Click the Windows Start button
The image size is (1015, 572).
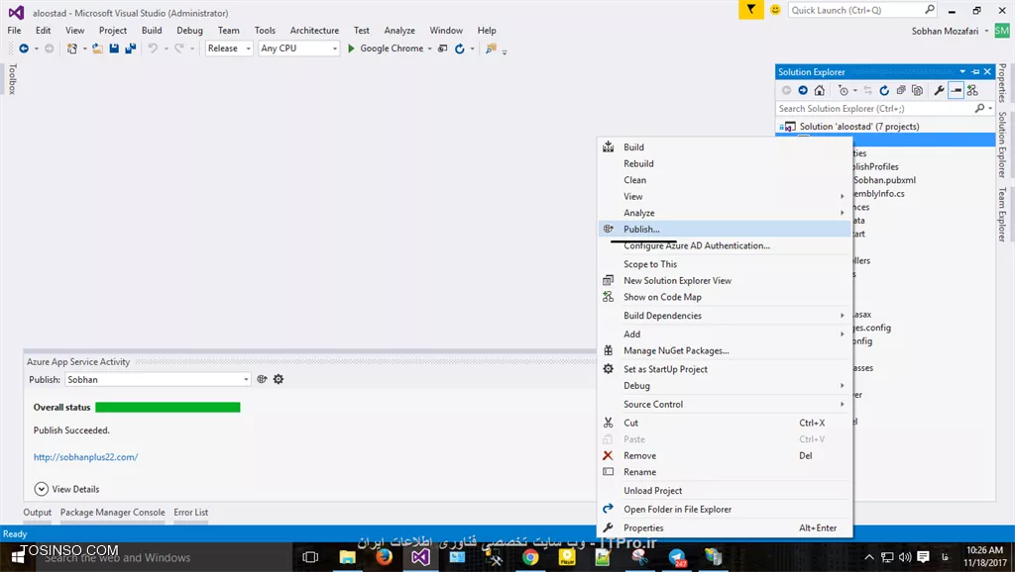18,557
